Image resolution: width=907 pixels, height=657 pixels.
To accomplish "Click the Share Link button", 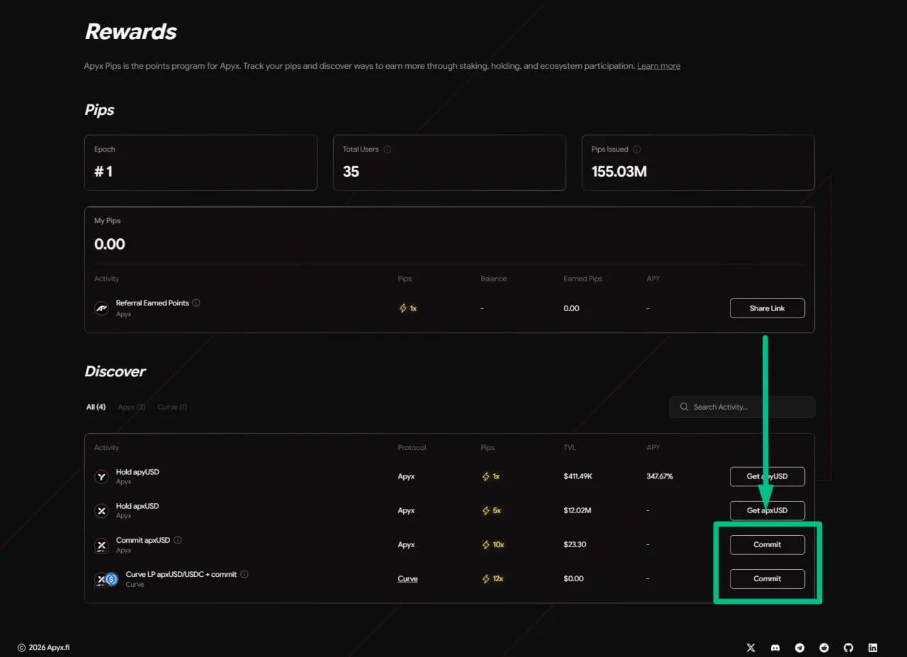I will 767,308.
